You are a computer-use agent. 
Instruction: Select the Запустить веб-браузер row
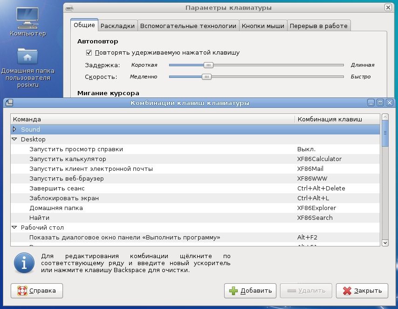click(195, 178)
